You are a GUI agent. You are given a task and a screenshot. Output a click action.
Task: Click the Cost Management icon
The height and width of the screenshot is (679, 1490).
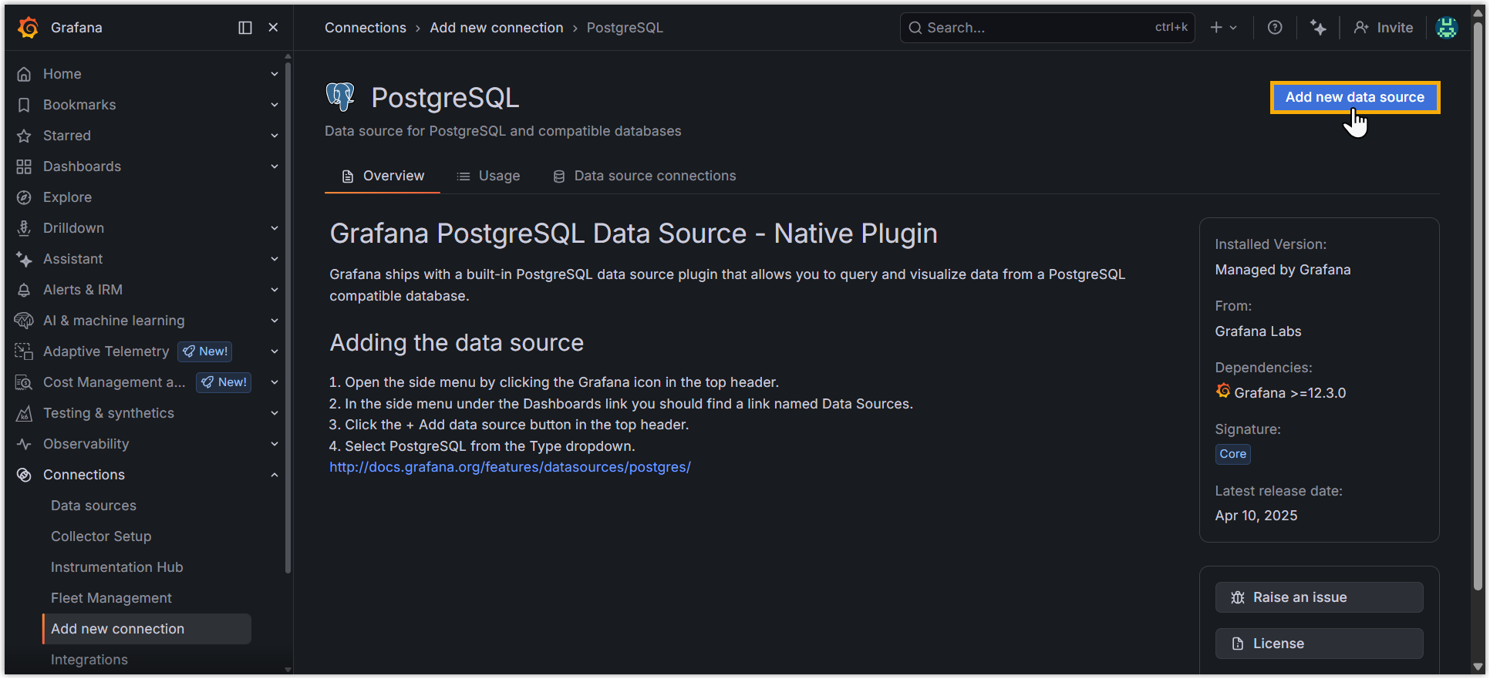24,382
